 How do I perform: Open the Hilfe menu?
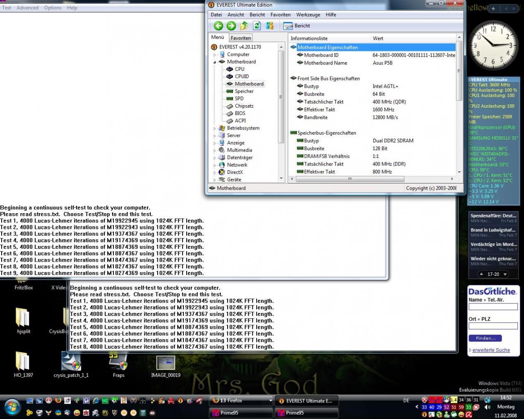331,14
